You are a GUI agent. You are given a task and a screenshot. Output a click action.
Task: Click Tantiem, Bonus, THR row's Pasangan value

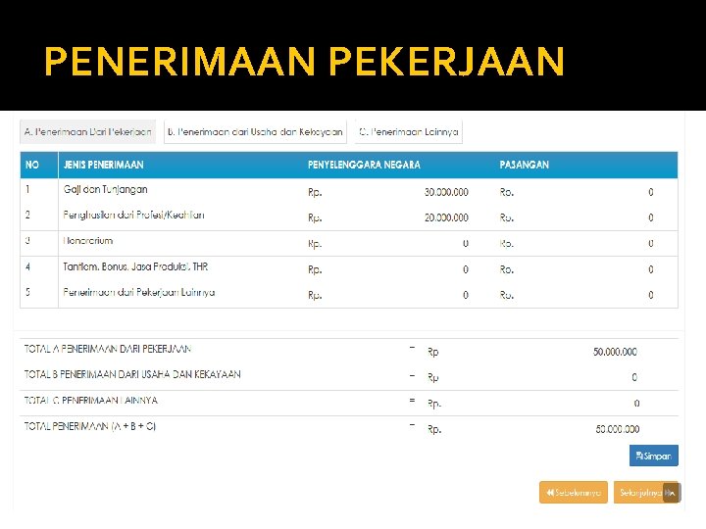pos(651,269)
